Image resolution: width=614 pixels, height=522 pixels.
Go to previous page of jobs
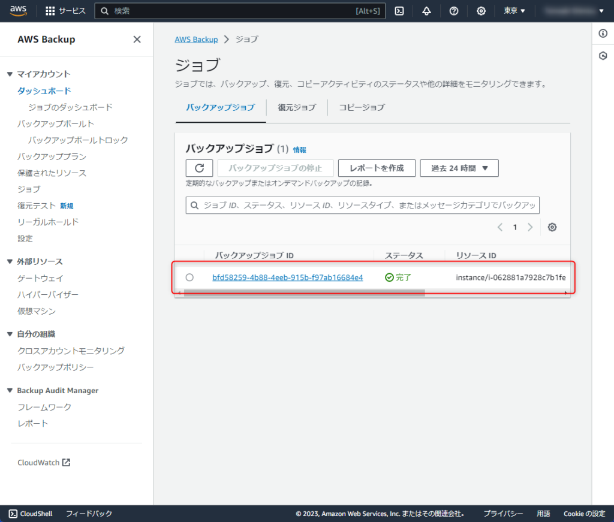click(500, 227)
